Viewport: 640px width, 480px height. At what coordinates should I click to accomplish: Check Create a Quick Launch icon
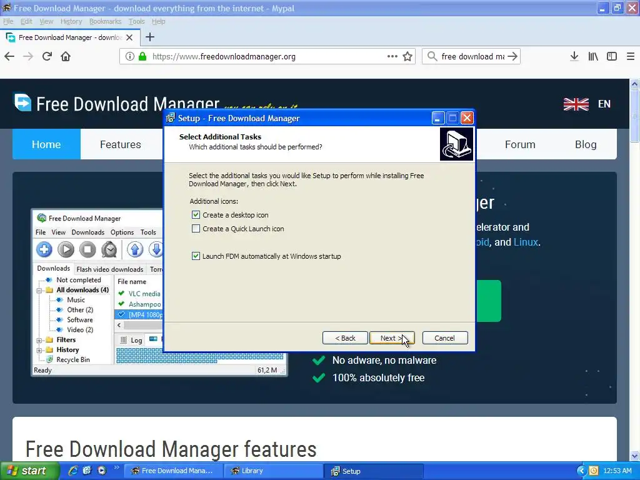click(x=196, y=229)
